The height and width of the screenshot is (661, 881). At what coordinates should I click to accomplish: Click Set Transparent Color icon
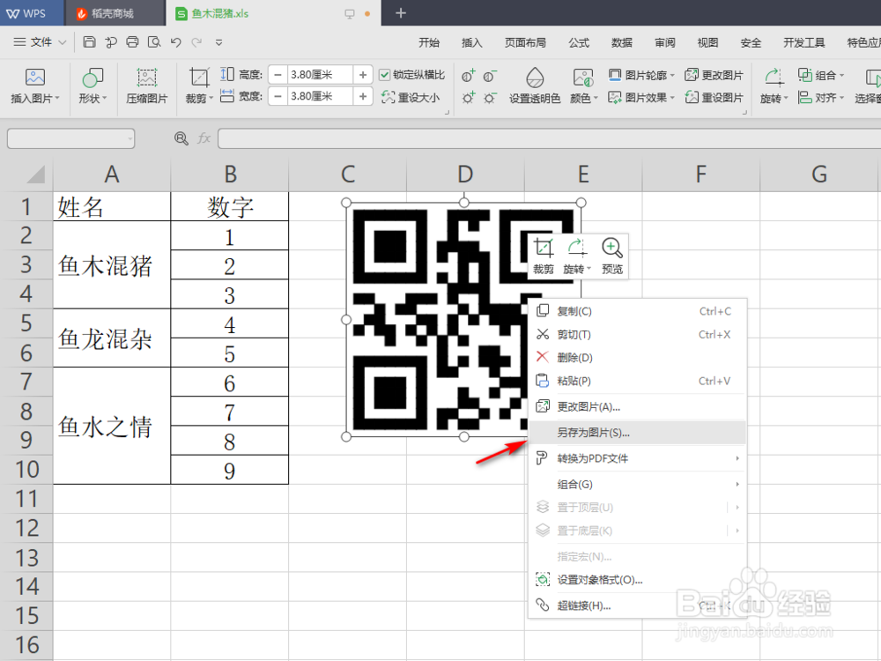[x=535, y=78]
